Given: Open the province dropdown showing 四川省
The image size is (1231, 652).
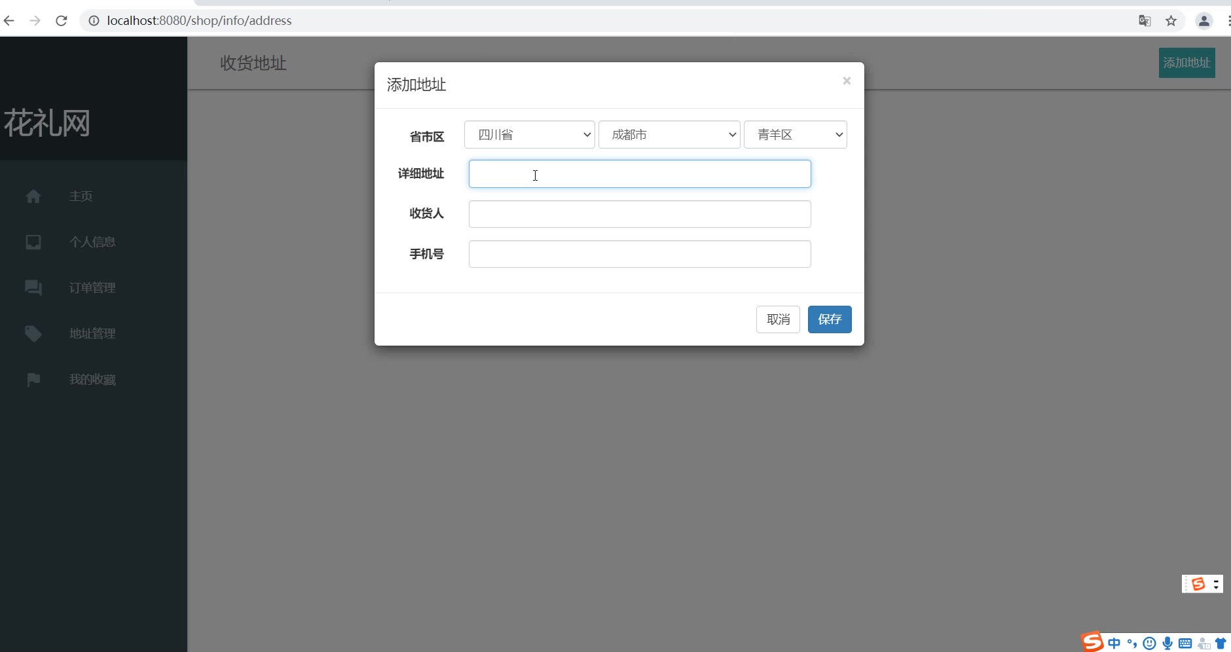Looking at the screenshot, I should pos(530,135).
